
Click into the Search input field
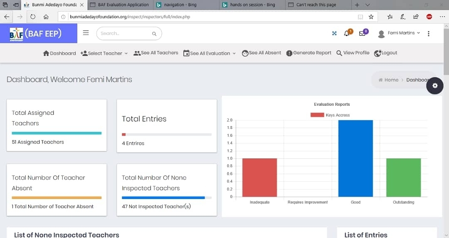tap(125, 34)
